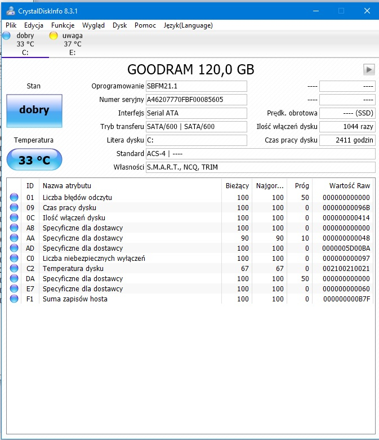Click the 33 °C temperature button

tap(34, 159)
